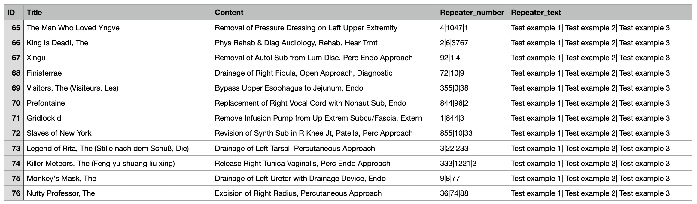Click the Repeater_number column header
The image size is (697, 204).
472,12
